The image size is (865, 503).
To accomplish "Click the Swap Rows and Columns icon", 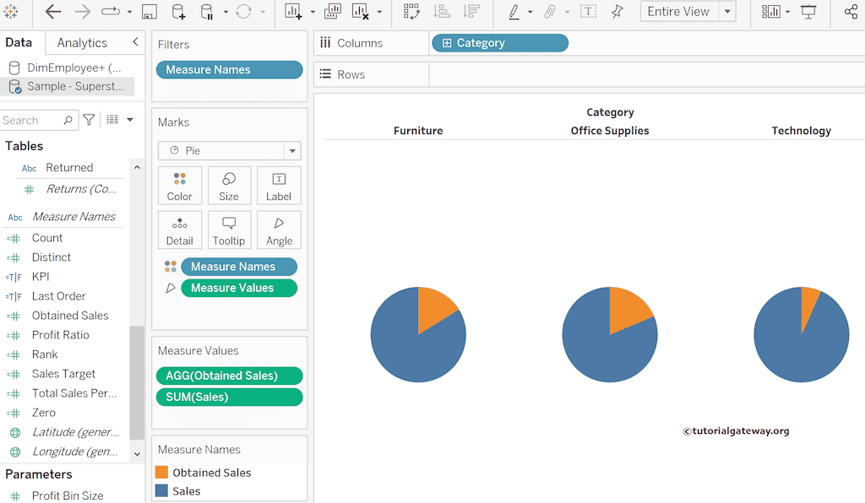I will pos(411,12).
